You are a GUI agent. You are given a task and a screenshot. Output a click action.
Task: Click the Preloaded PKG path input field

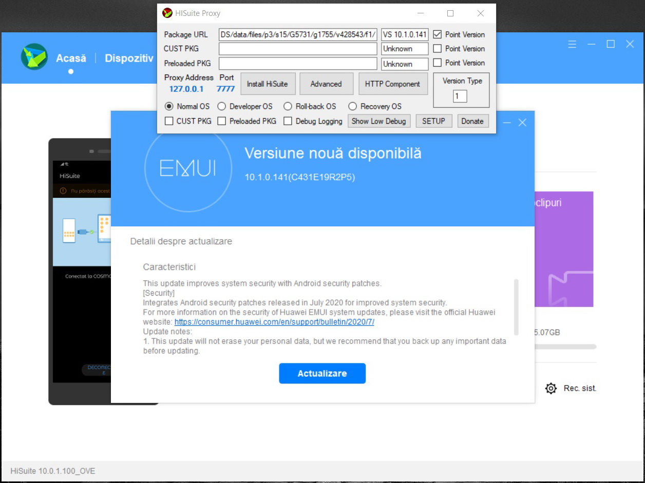298,64
